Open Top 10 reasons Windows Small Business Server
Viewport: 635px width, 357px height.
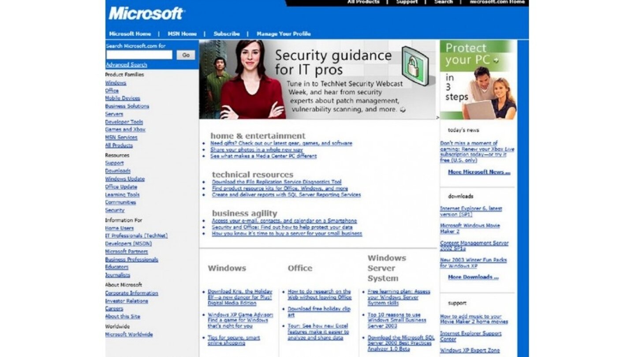(397, 320)
